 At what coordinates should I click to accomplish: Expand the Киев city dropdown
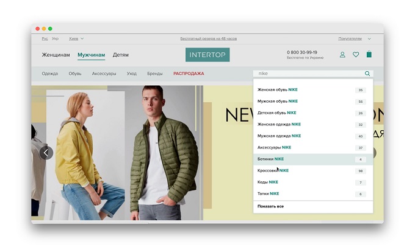click(x=76, y=38)
